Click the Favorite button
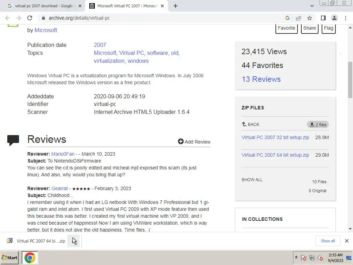Viewport: 353px width, 265px height. coord(286,28)
